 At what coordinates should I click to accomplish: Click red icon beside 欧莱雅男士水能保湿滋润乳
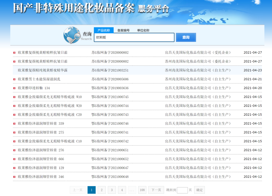(x=14, y=79)
